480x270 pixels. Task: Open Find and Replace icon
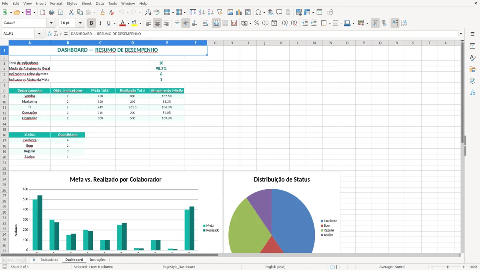tap(148, 12)
